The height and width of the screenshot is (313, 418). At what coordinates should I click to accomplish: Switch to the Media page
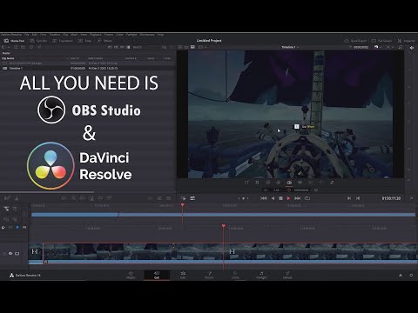click(x=131, y=275)
